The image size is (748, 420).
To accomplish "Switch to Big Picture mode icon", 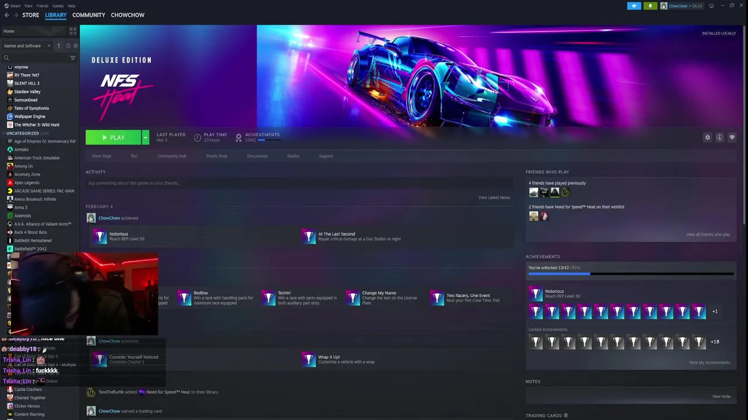I will point(711,6).
